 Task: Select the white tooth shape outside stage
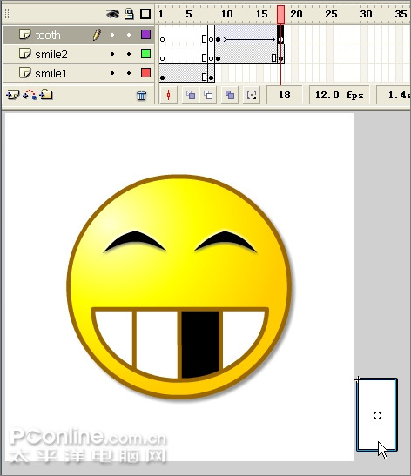pyautogui.click(x=377, y=415)
